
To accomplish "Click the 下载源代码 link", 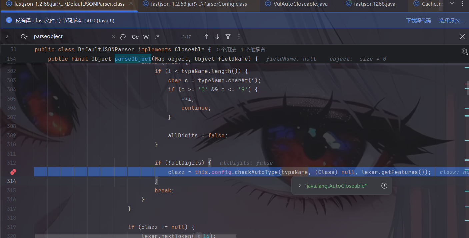I will point(418,21).
